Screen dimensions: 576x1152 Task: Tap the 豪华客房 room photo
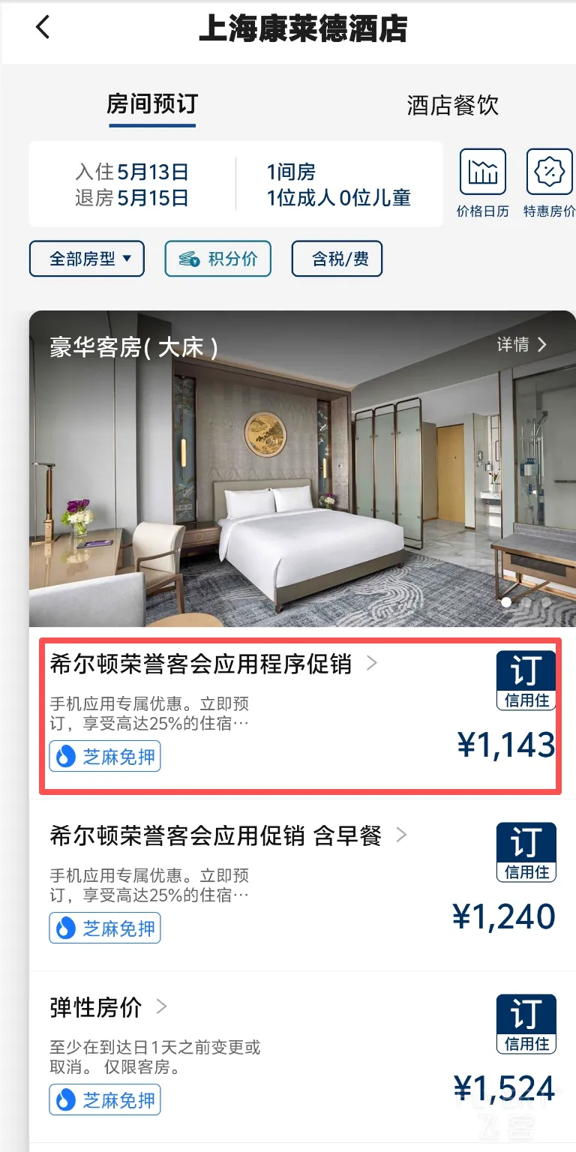tap(302, 469)
